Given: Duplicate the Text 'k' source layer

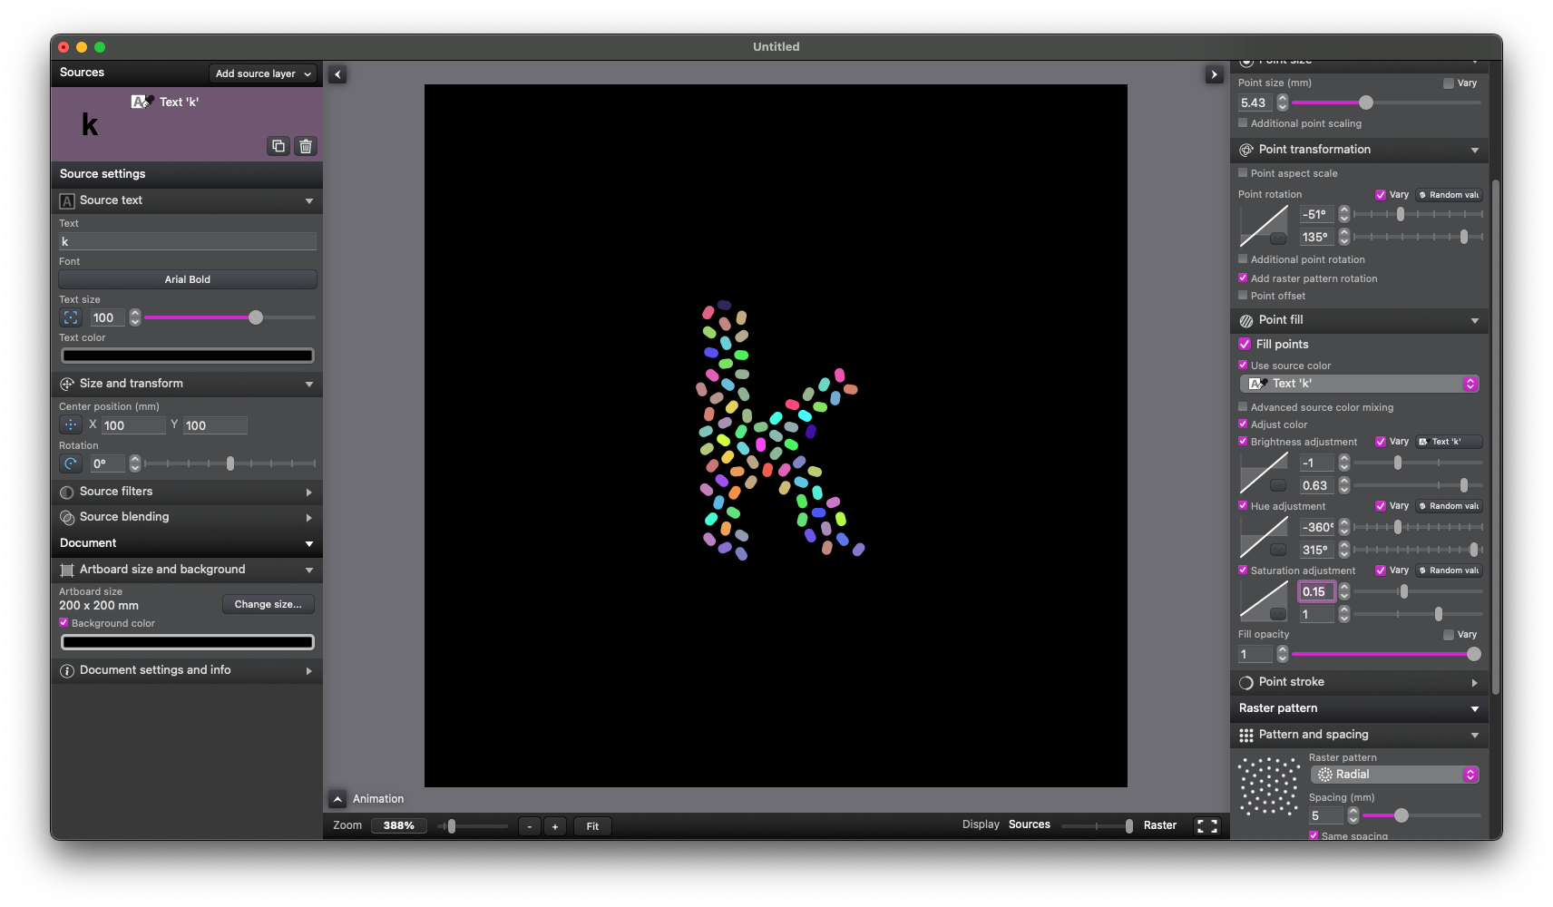Looking at the screenshot, I should (x=278, y=146).
